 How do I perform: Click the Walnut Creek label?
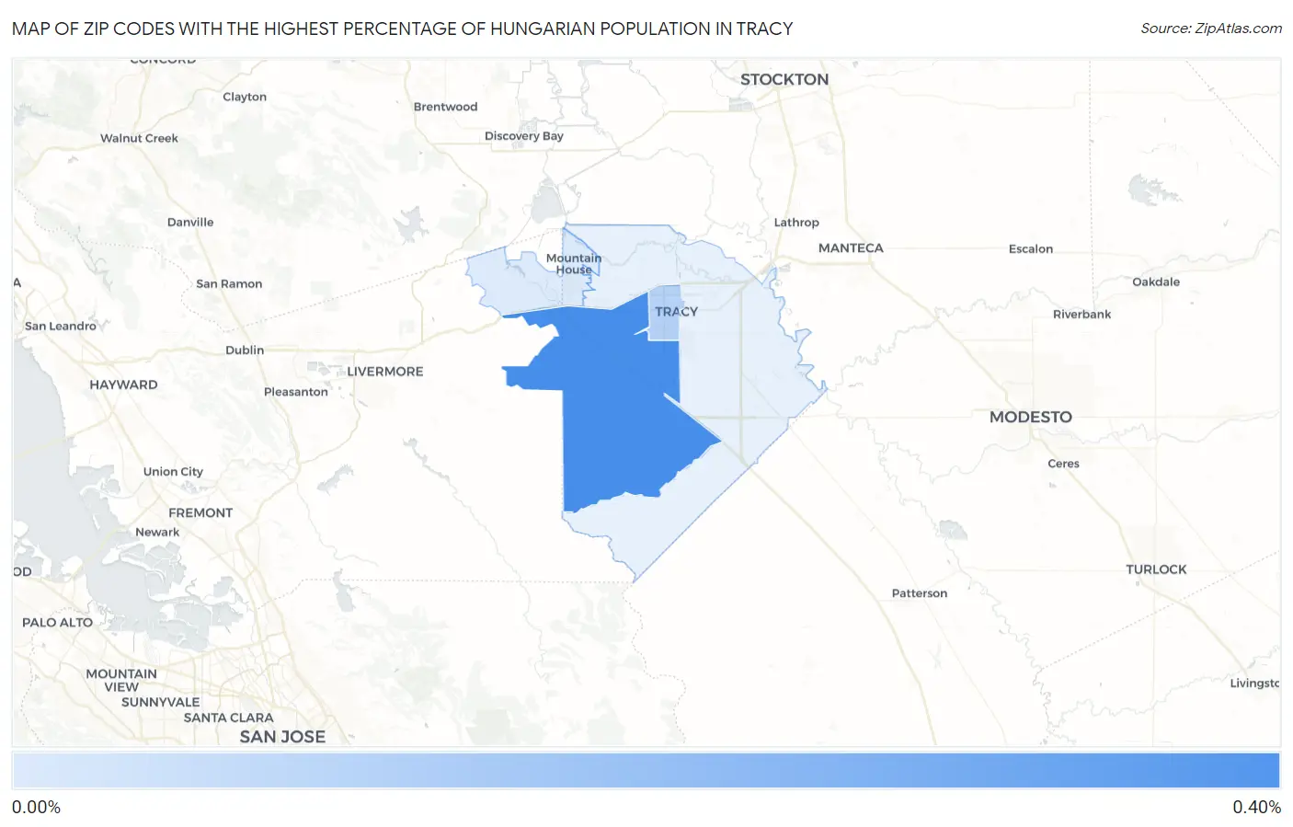click(139, 138)
